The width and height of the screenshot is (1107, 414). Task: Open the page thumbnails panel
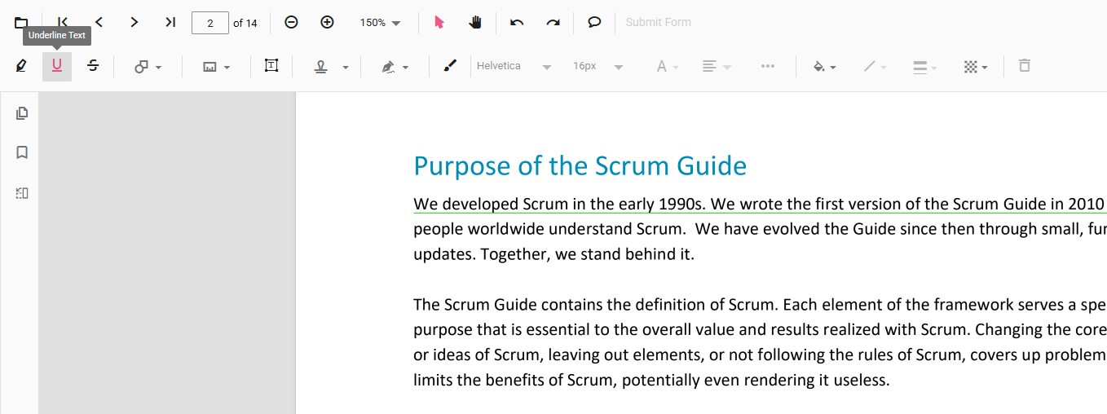pos(22,113)
